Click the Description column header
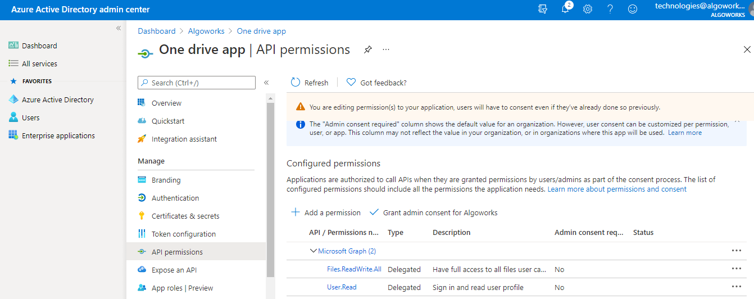 pyautogui.click(x=452, y=232)
